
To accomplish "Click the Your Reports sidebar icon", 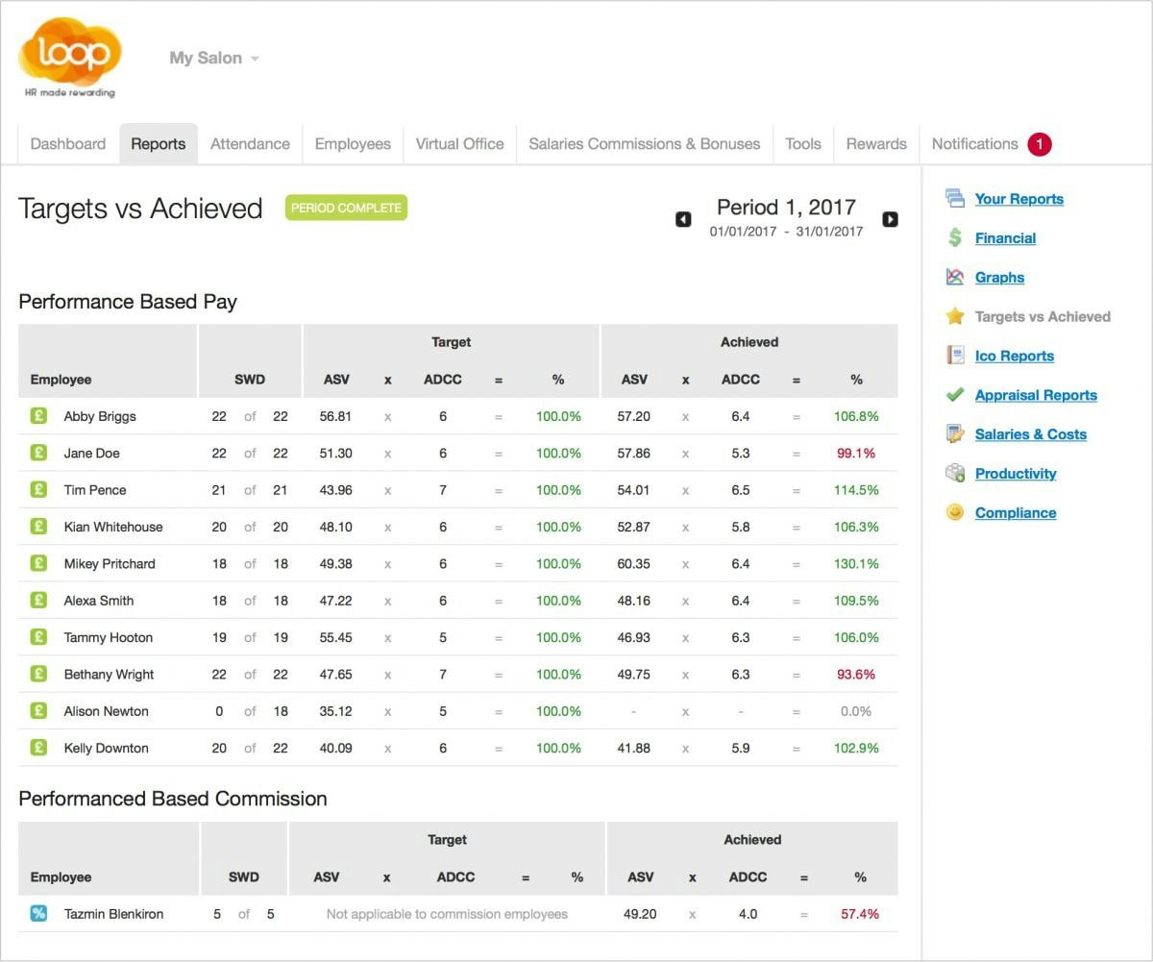I will click(x=954, y=199).
